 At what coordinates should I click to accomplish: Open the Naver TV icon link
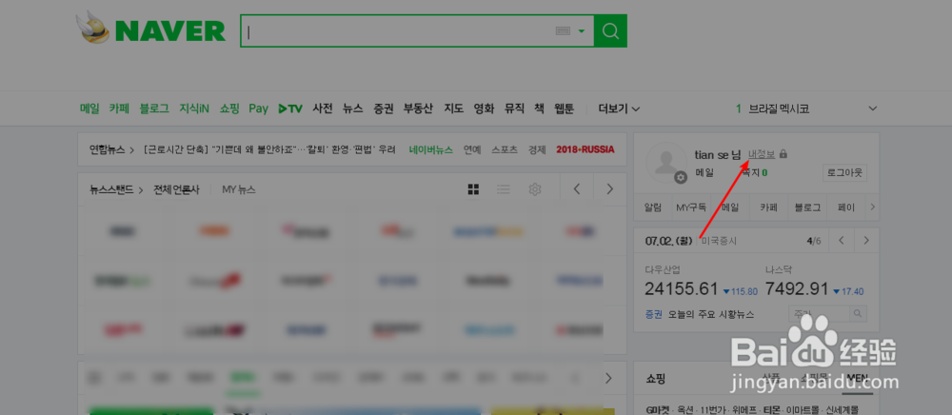(x=290, y=109)
